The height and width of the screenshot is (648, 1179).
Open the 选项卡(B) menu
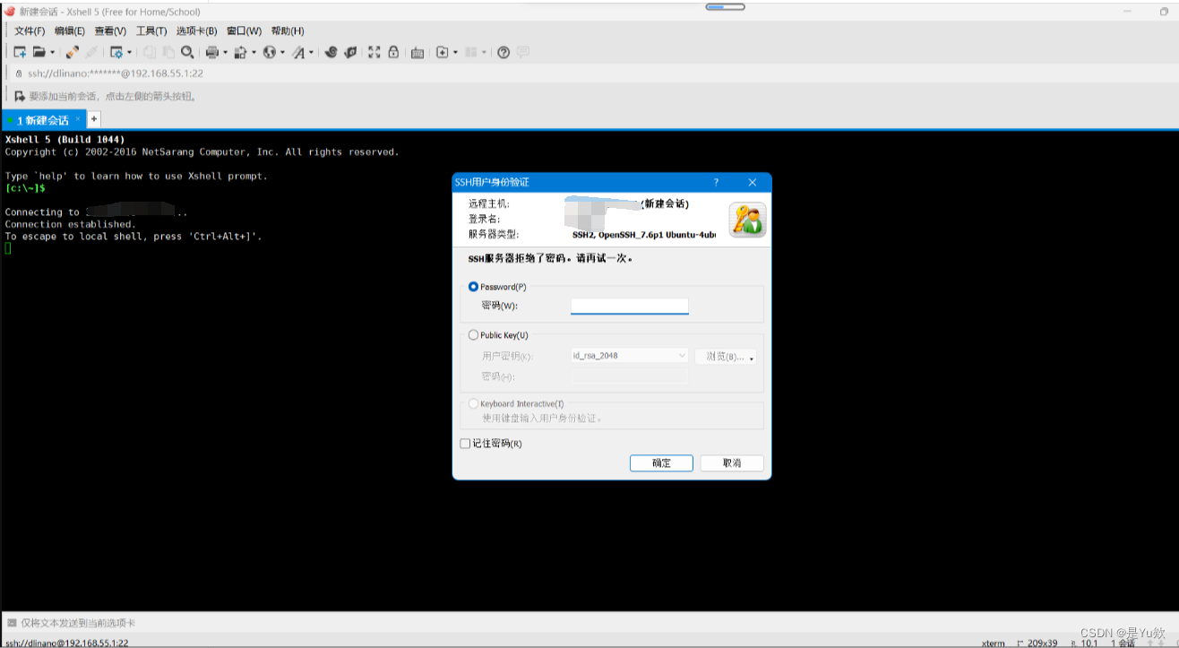[x=197, y=30]
